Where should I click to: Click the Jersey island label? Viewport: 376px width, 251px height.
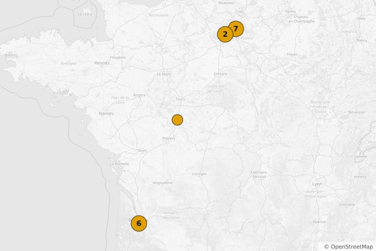click(x=85, y=14)
